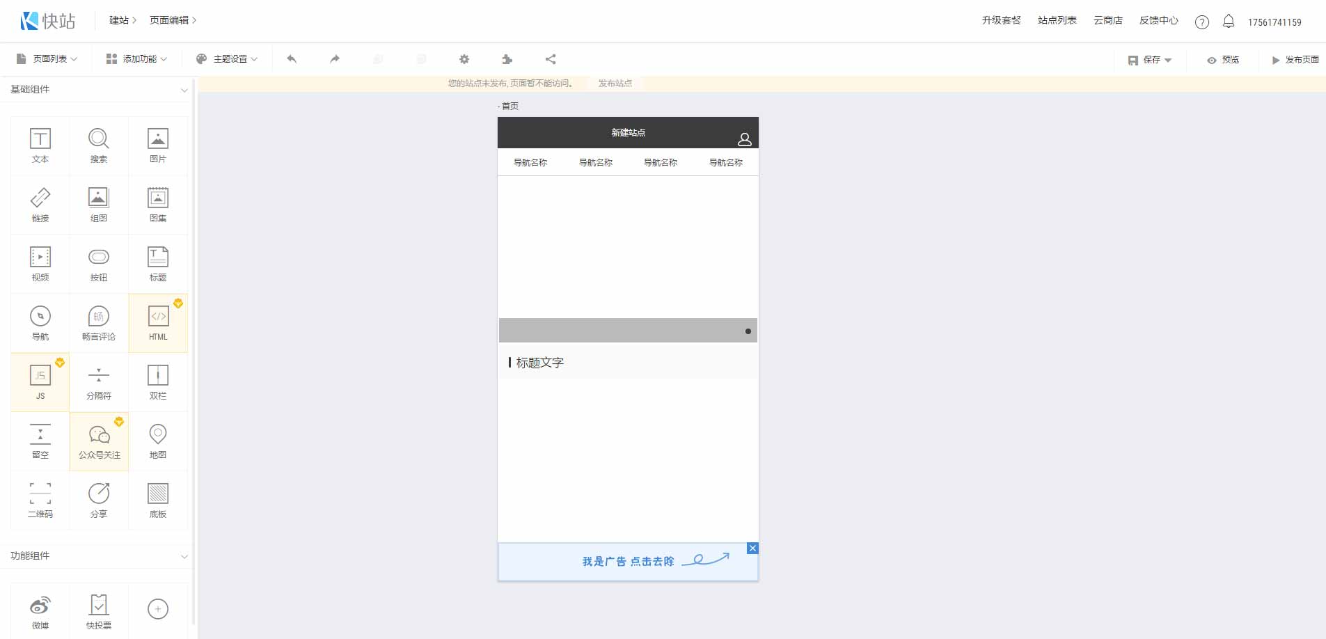Click the 发布站点 link in yellow banner
1326x639 pixels.
click(x=613, y=83)
